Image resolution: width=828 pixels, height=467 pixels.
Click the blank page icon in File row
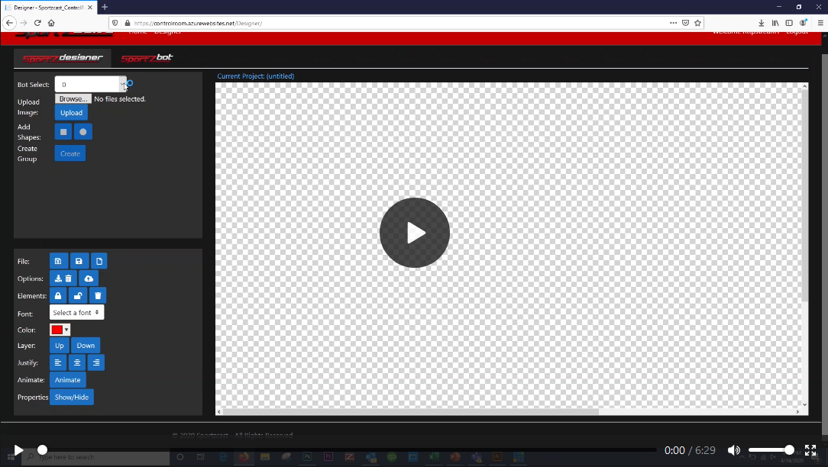point(99,261)
